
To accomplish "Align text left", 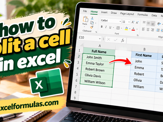I will (x=143, y=29).
